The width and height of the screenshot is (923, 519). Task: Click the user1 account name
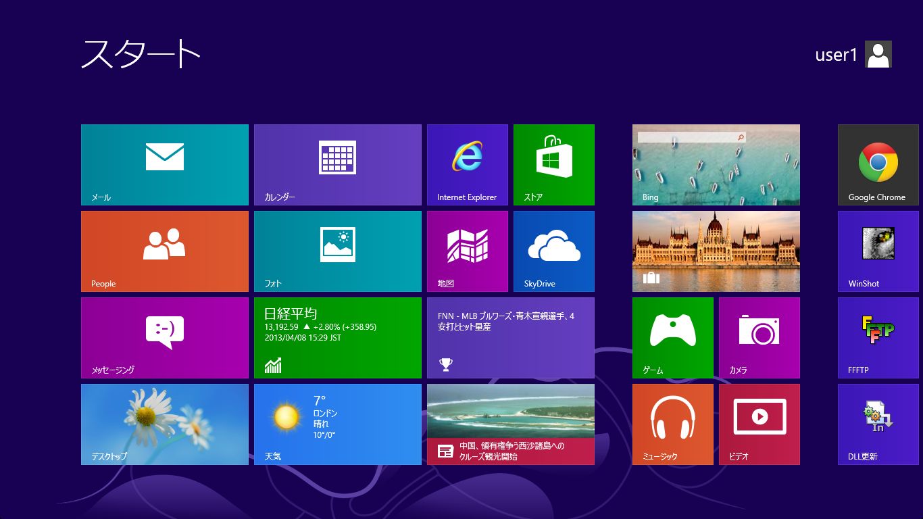click(836, 55)
